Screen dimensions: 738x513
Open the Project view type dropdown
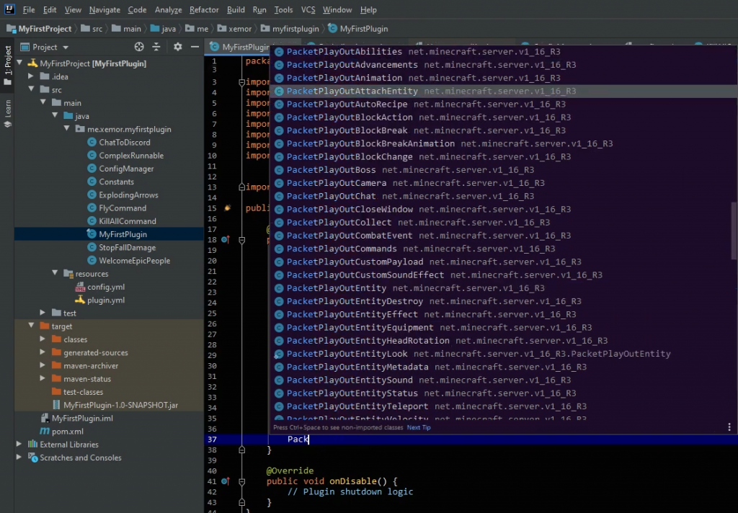click(45, 47)
